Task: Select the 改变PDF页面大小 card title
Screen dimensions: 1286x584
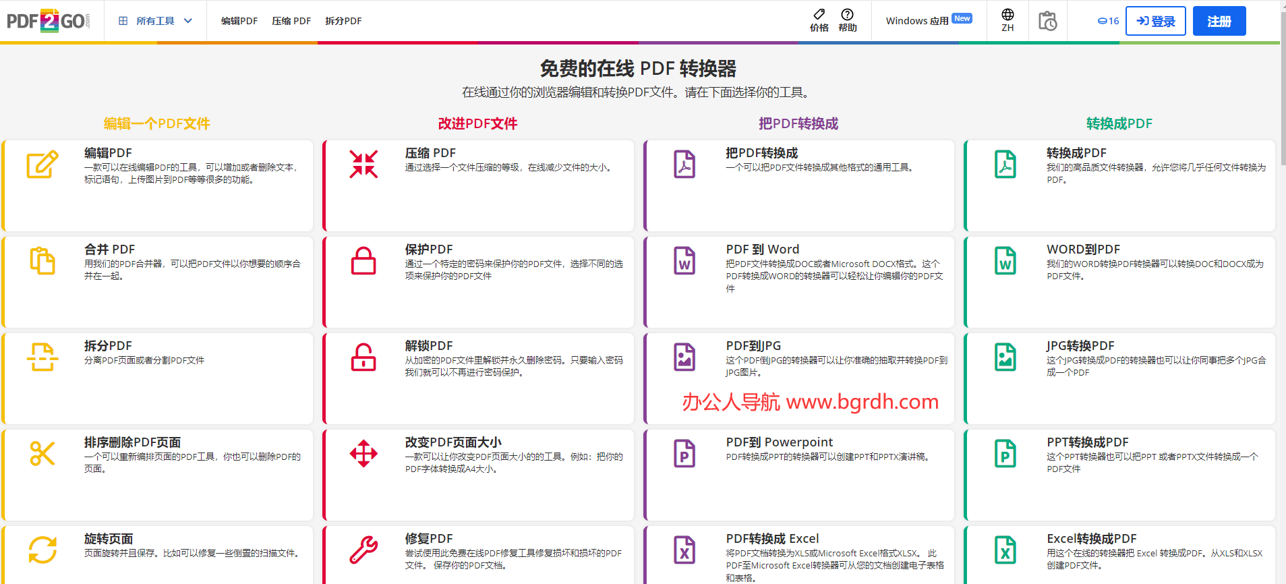Action: (x=453, y=442)
